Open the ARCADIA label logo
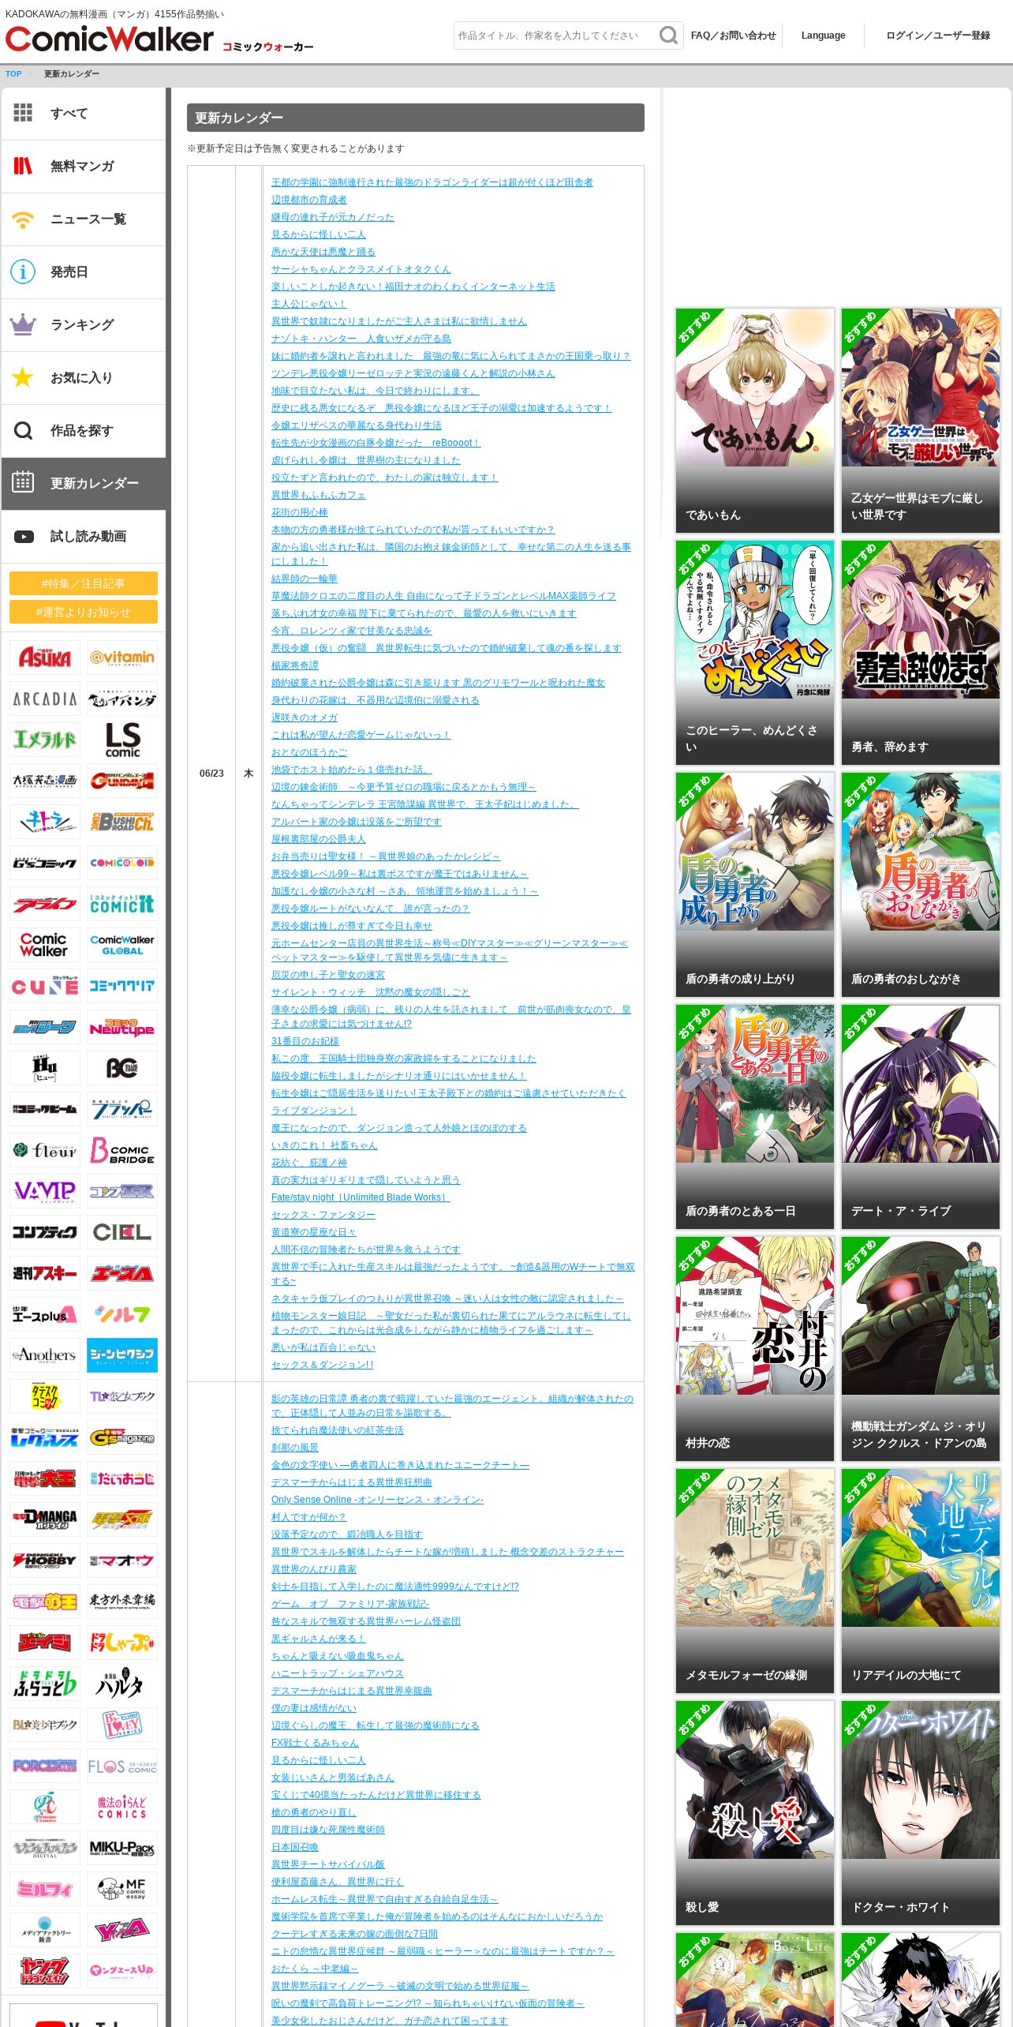Viewport: 1013px width, 2027px height. point(45,699)
